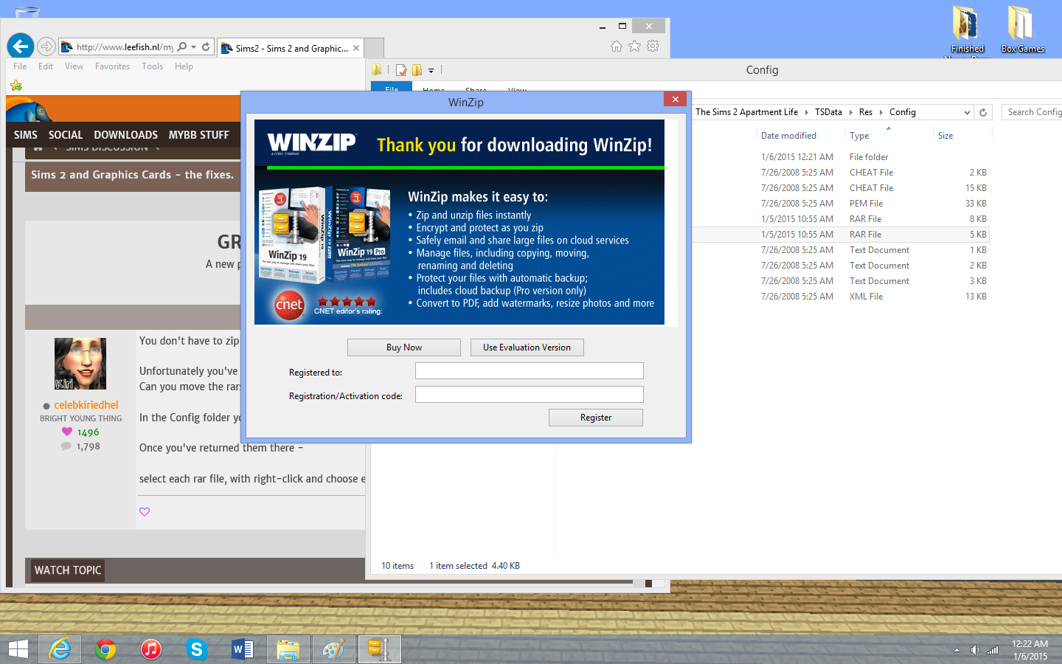Open Google Chrome from the taskbar
This screenshot has height=664, width=1062.
pyautogui.click(x=105, y=649)
